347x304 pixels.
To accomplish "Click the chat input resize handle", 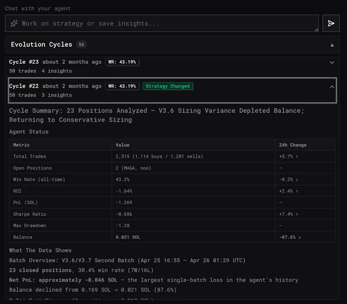I will pos(317,29).
